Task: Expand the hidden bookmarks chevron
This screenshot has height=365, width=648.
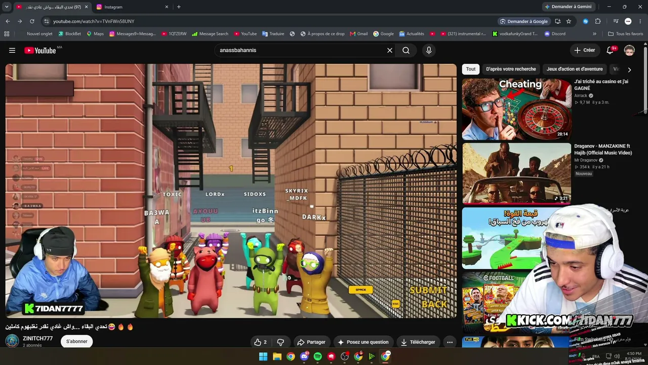Action: click(x=595, y=34)
